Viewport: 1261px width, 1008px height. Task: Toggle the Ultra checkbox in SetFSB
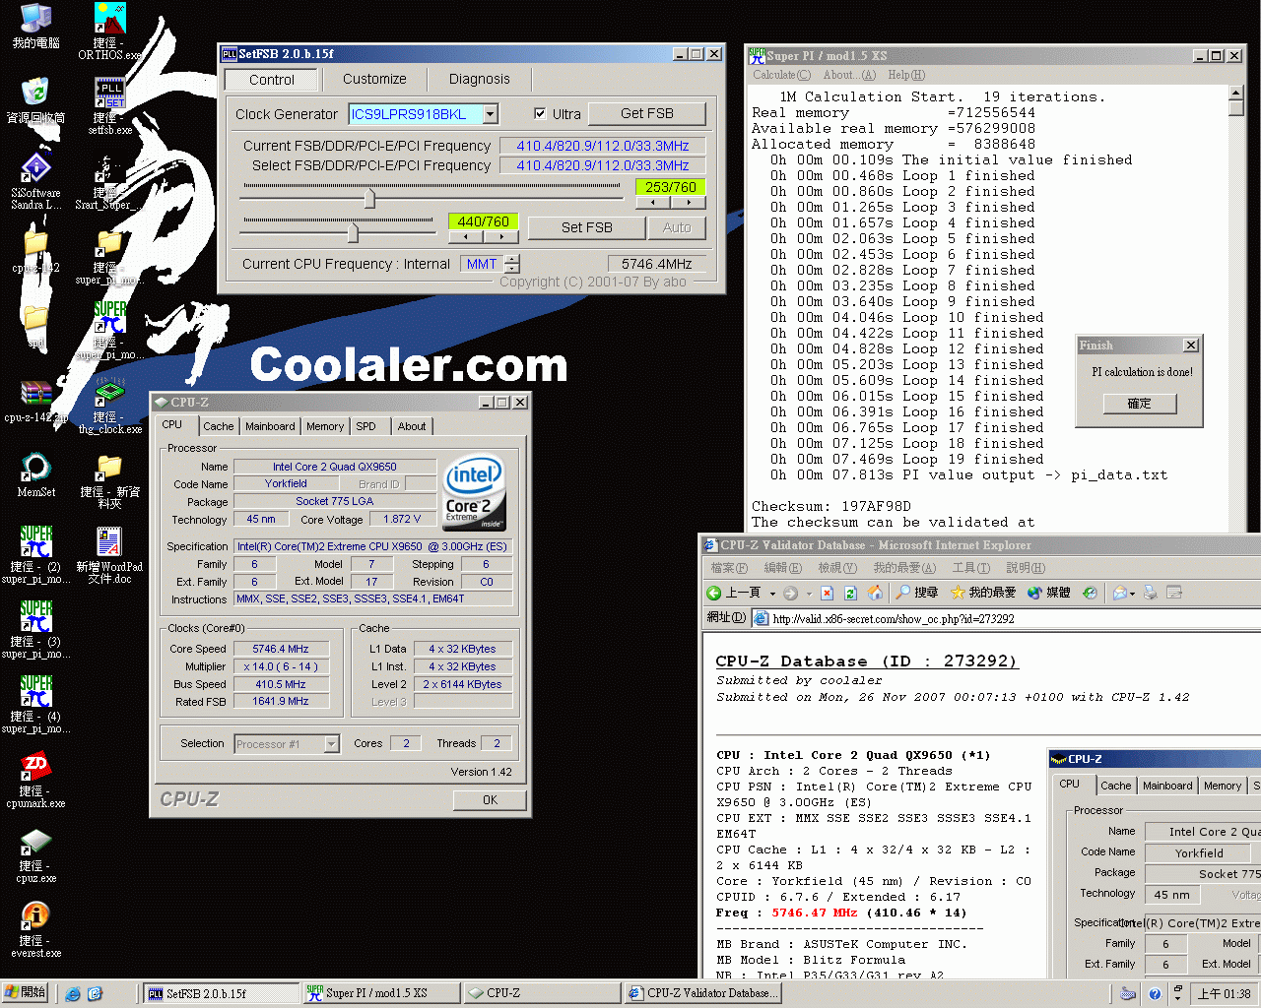540,114
